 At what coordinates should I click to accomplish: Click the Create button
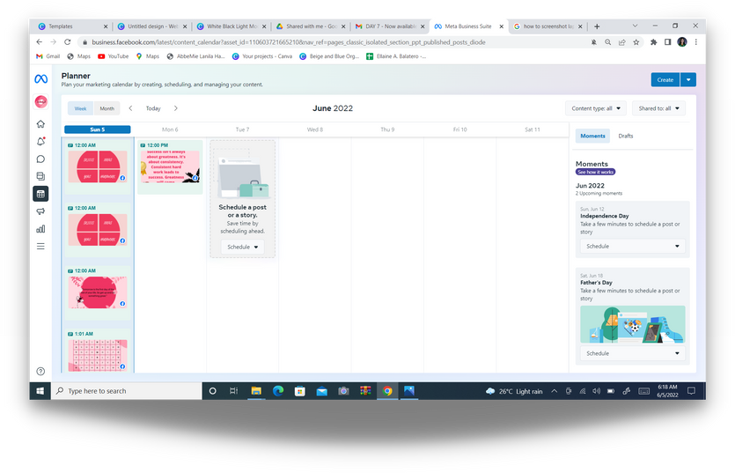665,80
